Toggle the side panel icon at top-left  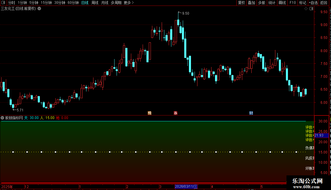pyautogui.click(x=3, y=3)
